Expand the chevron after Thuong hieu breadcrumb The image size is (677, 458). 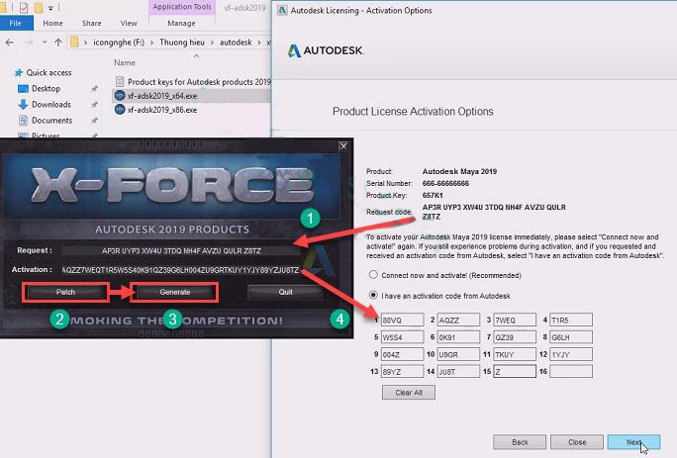(x=212, y=43)
